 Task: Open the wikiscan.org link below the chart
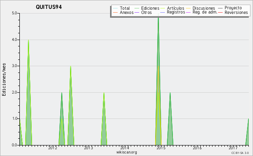[x=126, y=152]
